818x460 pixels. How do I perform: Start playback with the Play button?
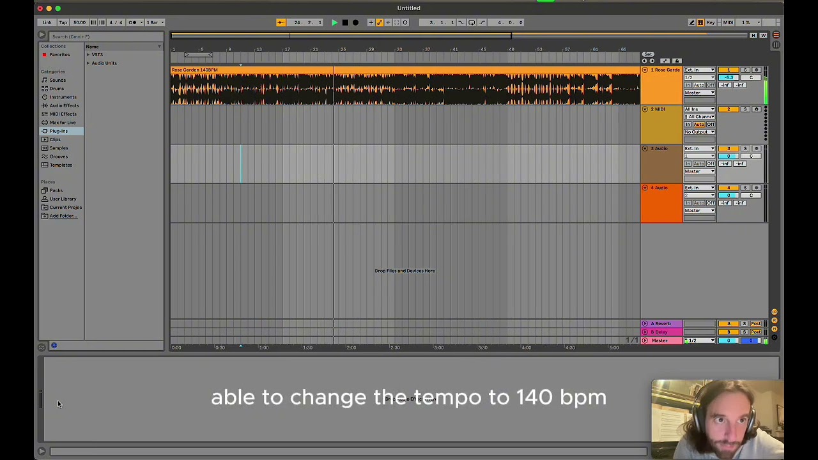coord(334,22)
